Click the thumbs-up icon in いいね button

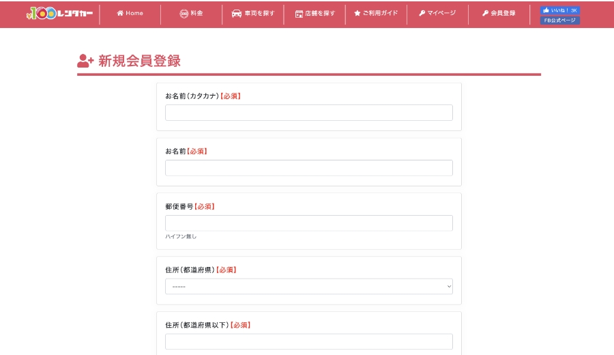click(546, 10)
